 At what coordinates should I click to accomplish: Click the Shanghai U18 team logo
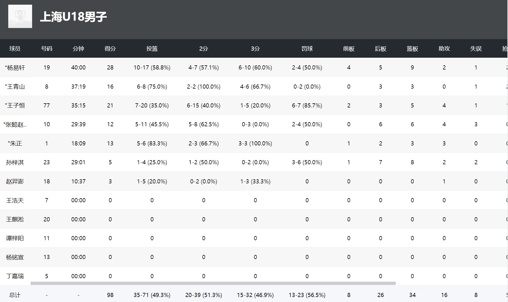(20, 16)
